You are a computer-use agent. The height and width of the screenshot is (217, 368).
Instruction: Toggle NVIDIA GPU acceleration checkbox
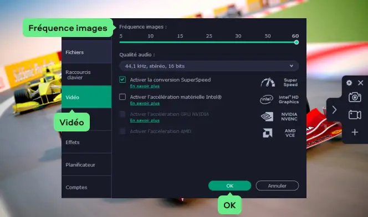(122, 114)
